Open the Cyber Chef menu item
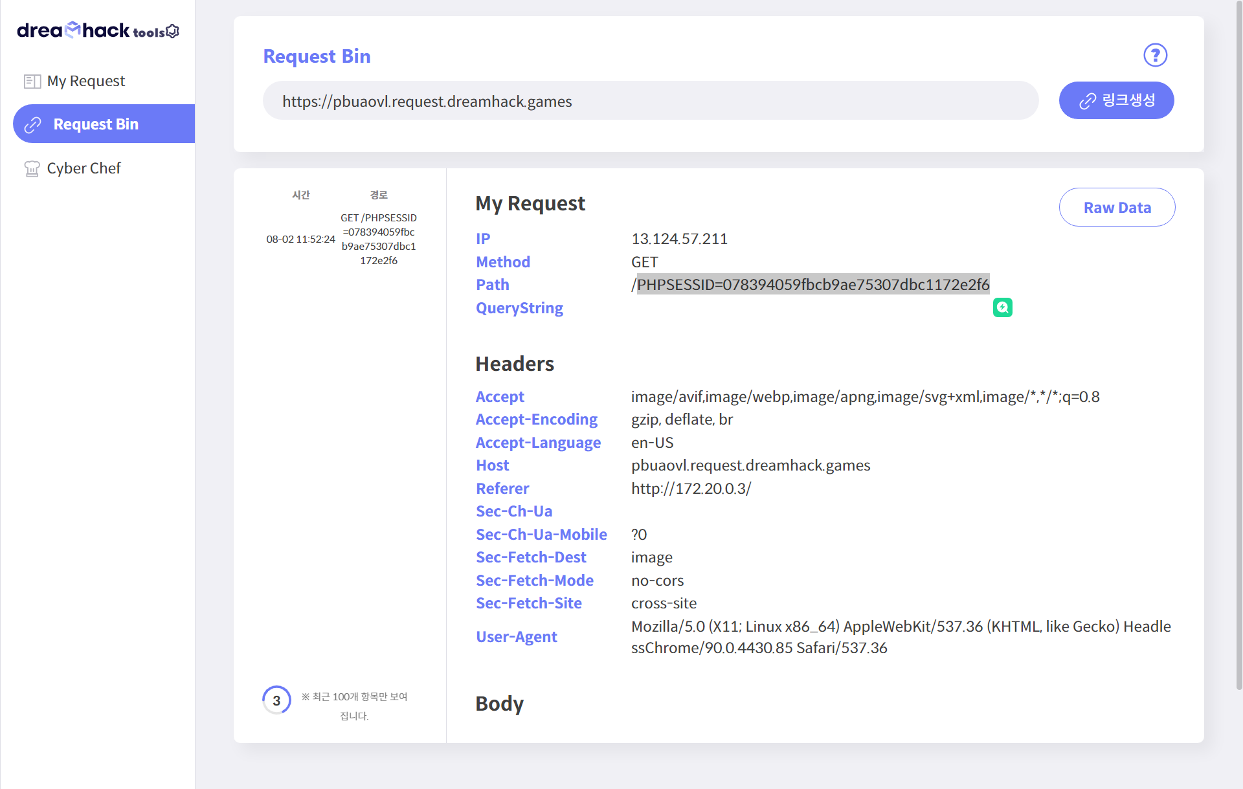This screenshot has width=1243, height=789. coord(84,168)
